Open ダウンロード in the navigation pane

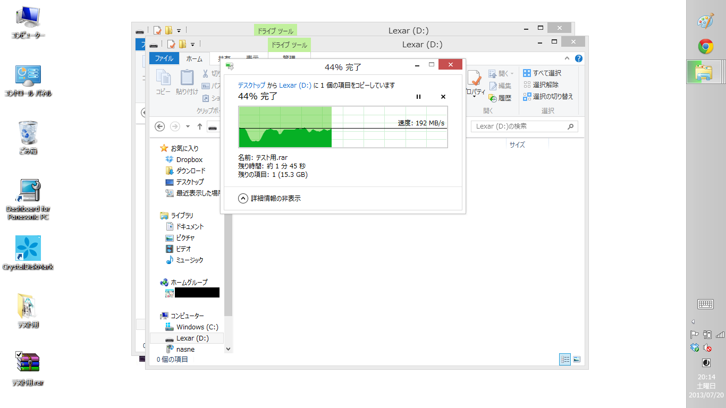click(x=185, y=171)
